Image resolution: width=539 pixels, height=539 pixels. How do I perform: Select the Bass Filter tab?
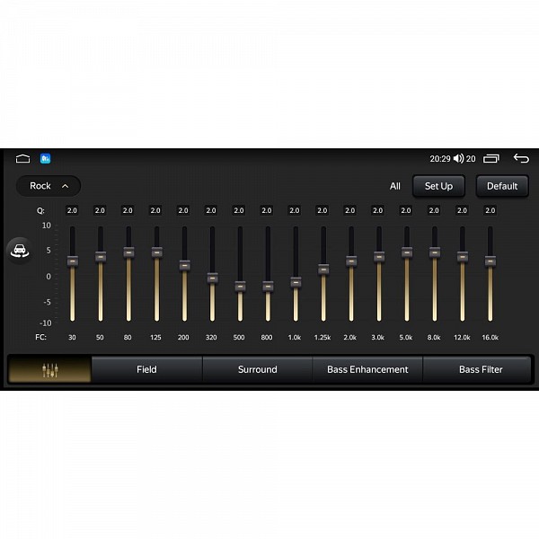pos(481,369)
